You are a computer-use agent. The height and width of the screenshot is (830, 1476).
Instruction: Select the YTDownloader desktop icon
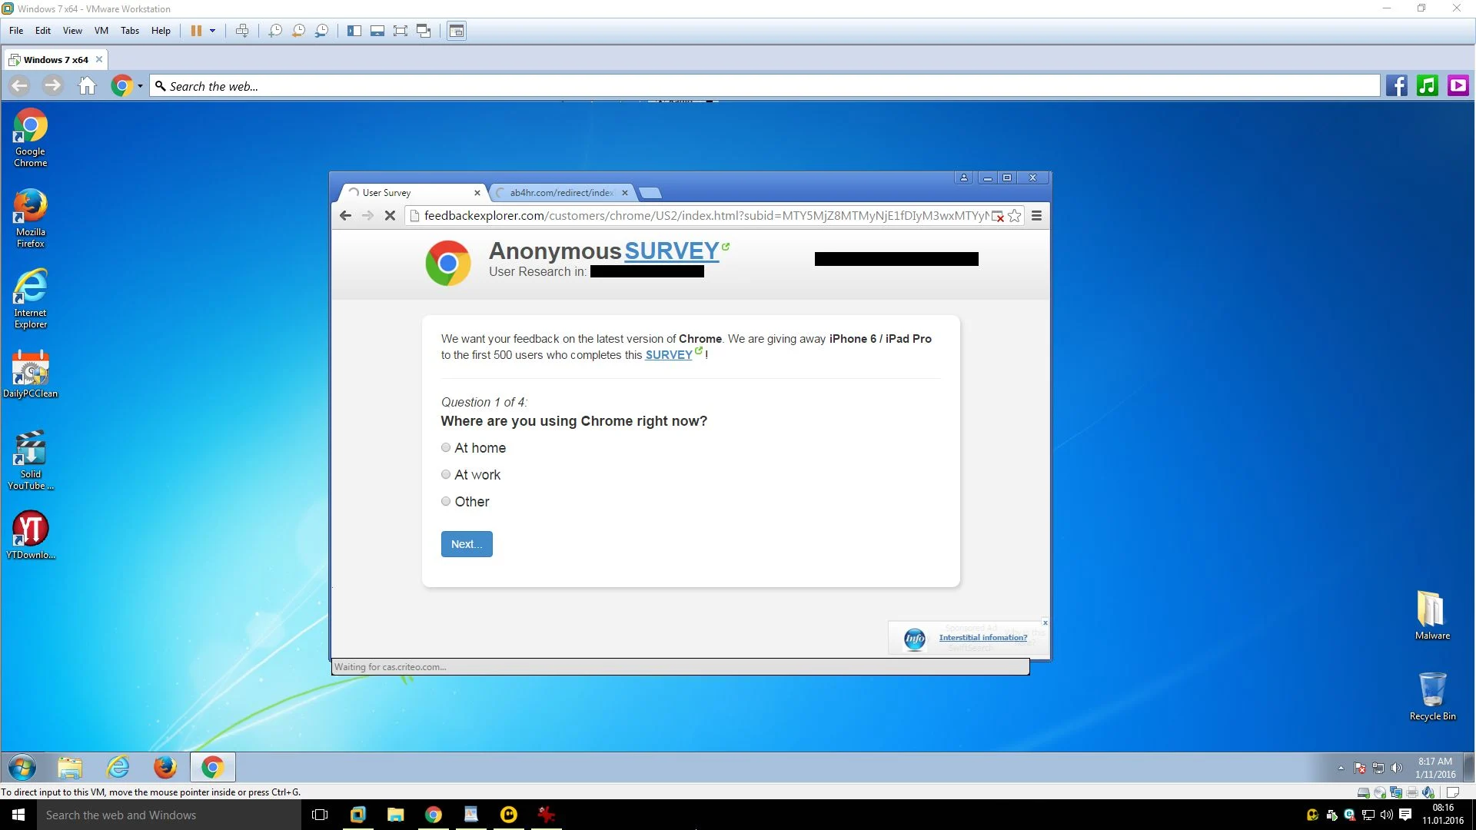point(31,536)
